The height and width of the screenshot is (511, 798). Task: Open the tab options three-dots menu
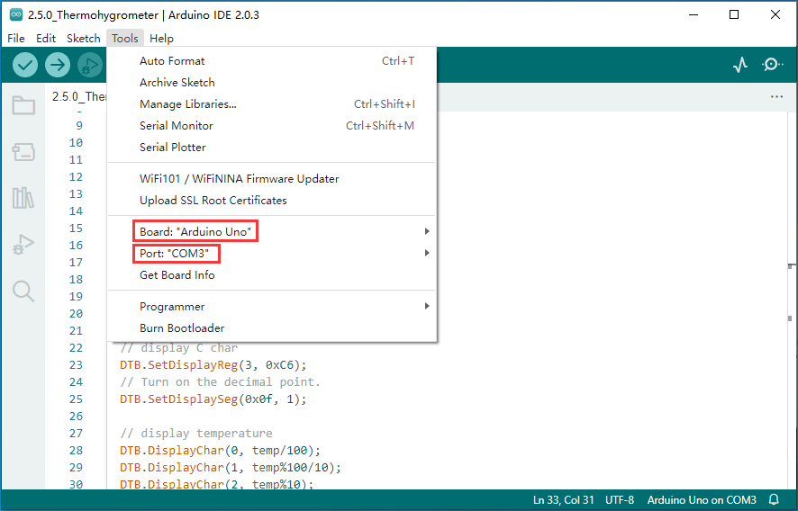pyautogui.click(x=776, y=96)
